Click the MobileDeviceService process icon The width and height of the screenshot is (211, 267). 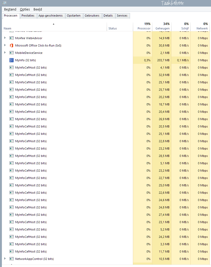click(x=11, y=53)
